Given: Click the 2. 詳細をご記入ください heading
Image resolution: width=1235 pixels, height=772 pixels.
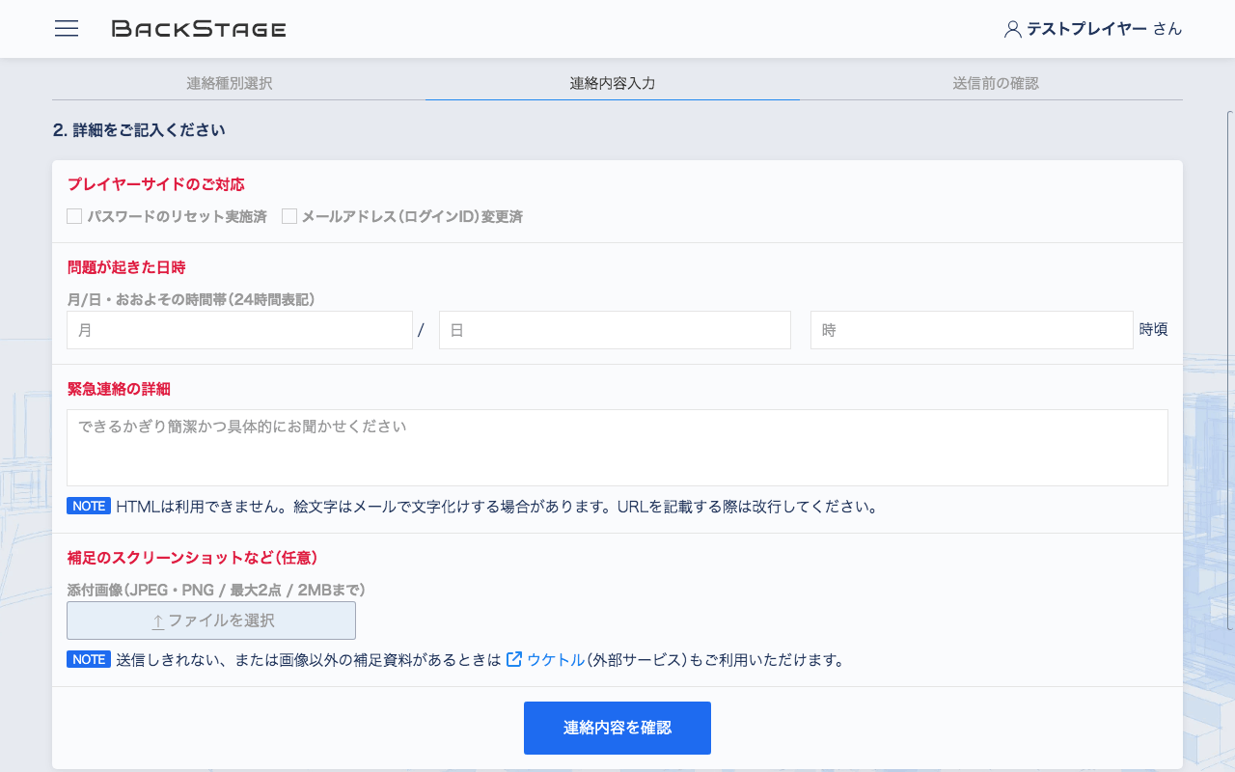Looking at the screenshot, I should 139,129.
